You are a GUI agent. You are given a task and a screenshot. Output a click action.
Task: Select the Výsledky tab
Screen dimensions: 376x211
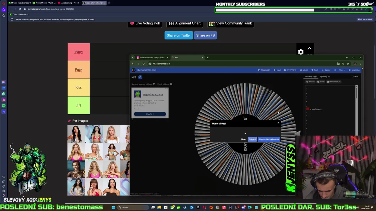(x=325, y=76)
